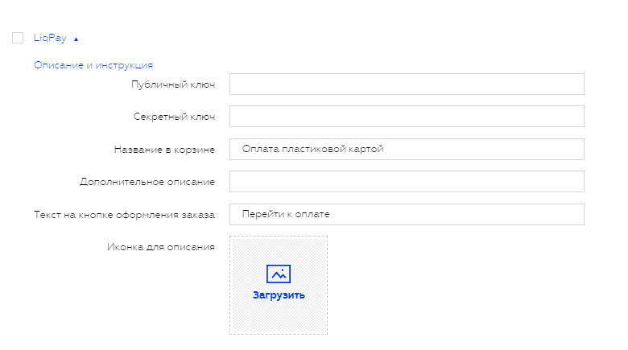Click the Название в корзине field
Image resolution: width=628 pixels, height=350 pixels.
(x=407, y=149)
